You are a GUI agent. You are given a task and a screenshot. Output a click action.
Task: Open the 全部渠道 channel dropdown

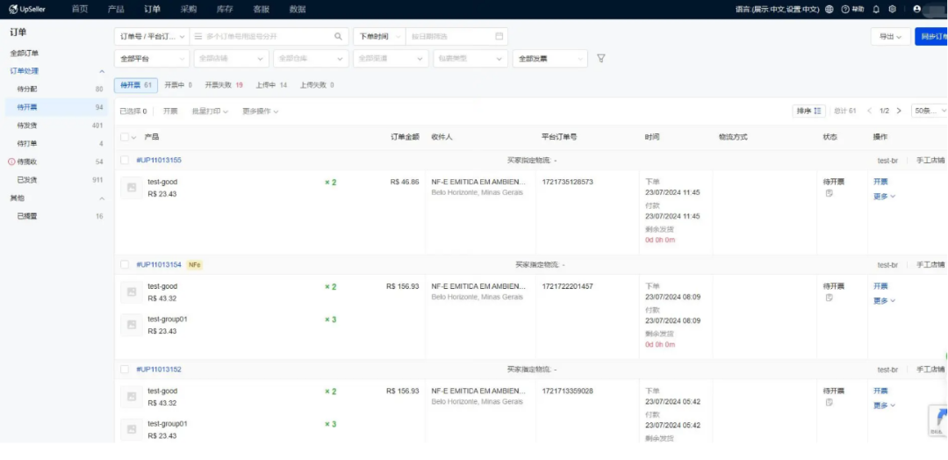coord(391,59)
